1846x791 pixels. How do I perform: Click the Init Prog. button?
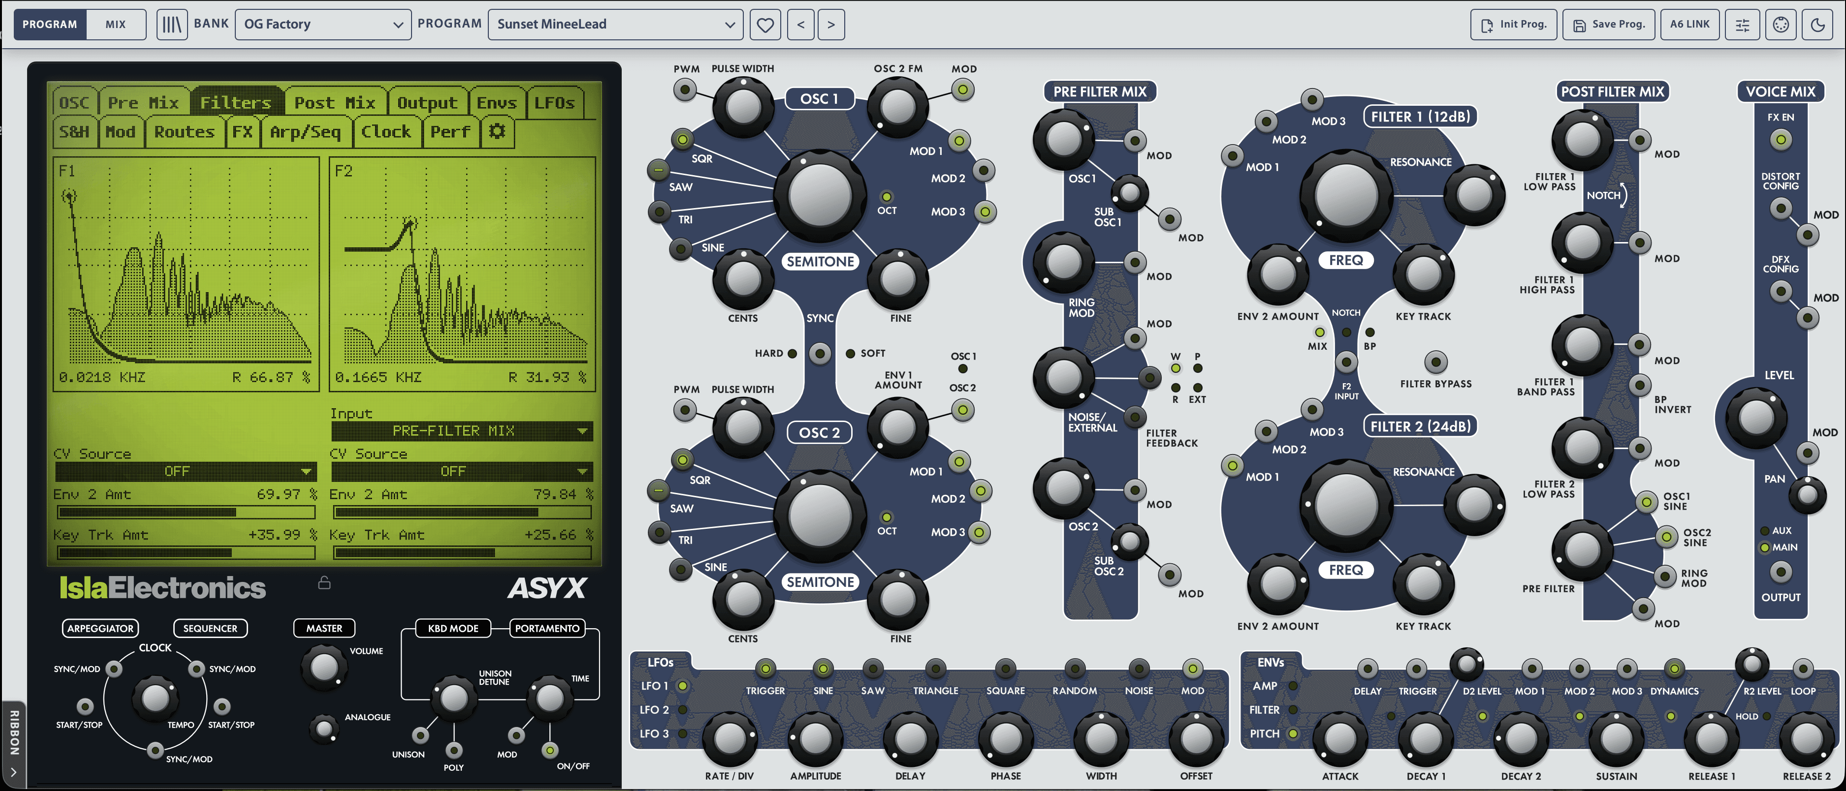tap(1514, 25)
